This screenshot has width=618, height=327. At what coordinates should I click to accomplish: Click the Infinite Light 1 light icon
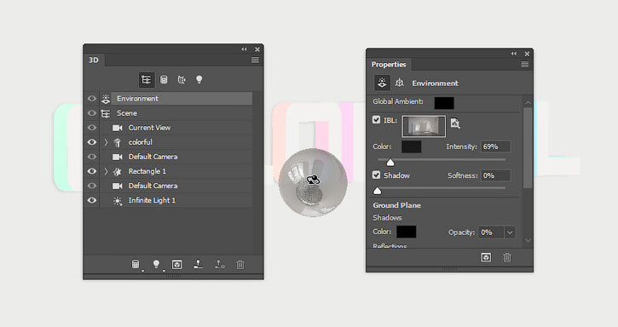pos(118,200)
